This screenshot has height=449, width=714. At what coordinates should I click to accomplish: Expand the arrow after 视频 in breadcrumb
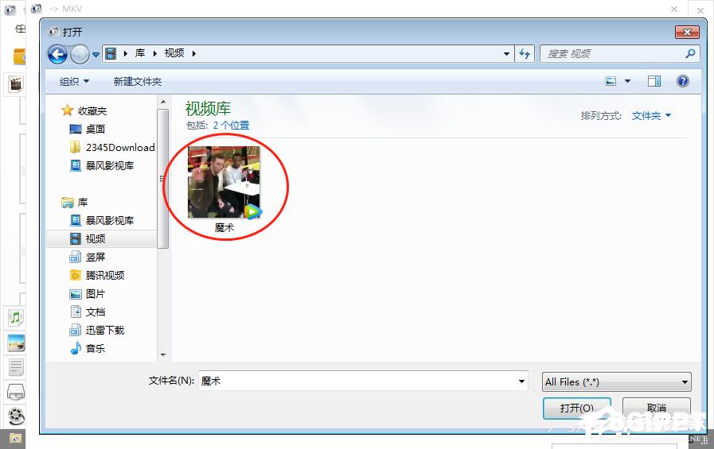pos(194,53)
